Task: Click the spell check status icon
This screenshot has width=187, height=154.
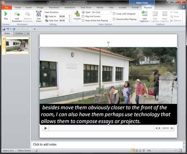Action: pyautogui.click(x=36, y=151)
